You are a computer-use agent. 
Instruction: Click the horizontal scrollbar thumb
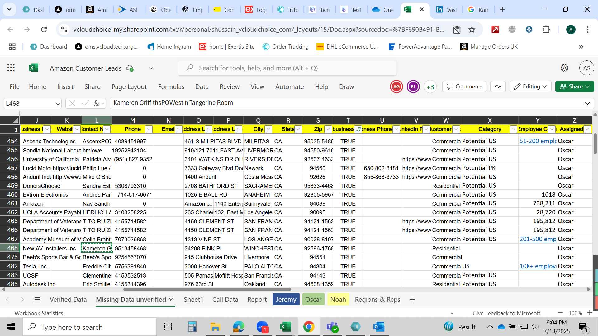[x=207, y=289]
